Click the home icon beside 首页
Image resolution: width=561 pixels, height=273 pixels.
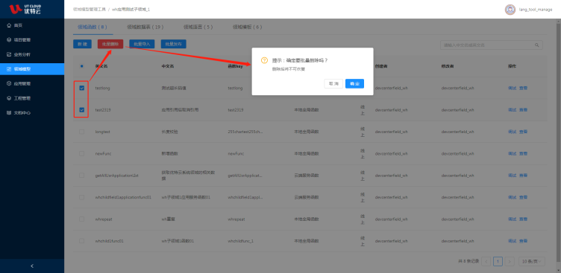click(x=9, y=25)
